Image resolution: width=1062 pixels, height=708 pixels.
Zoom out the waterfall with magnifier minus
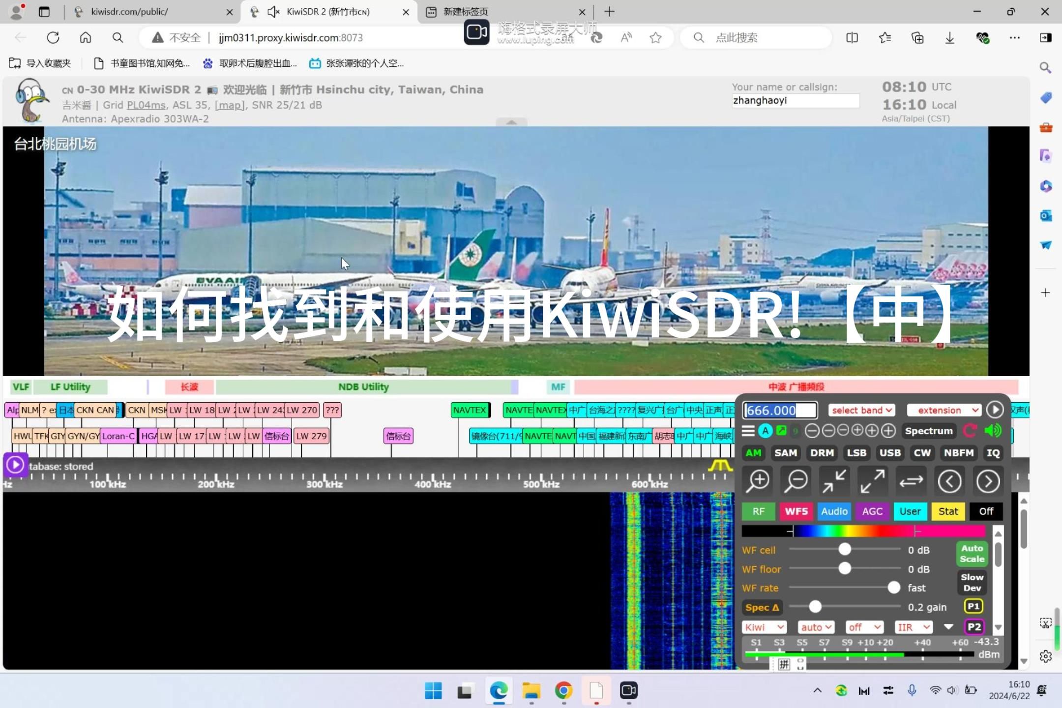pyautogui.click(x=796, y=481)
